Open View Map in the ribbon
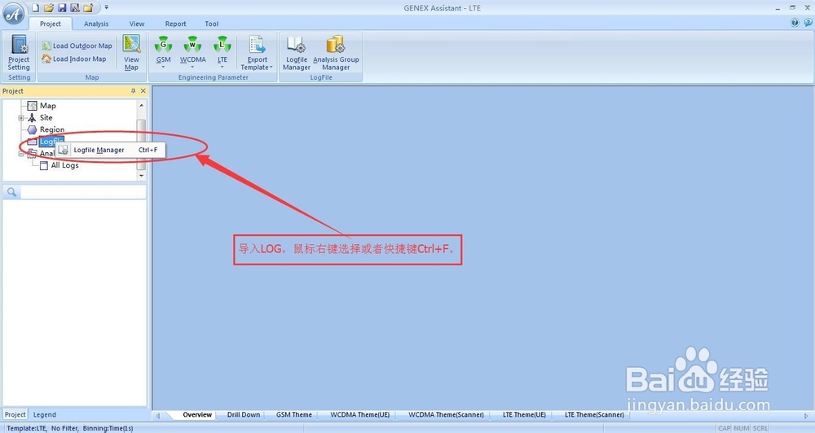 tap(131, 52)
